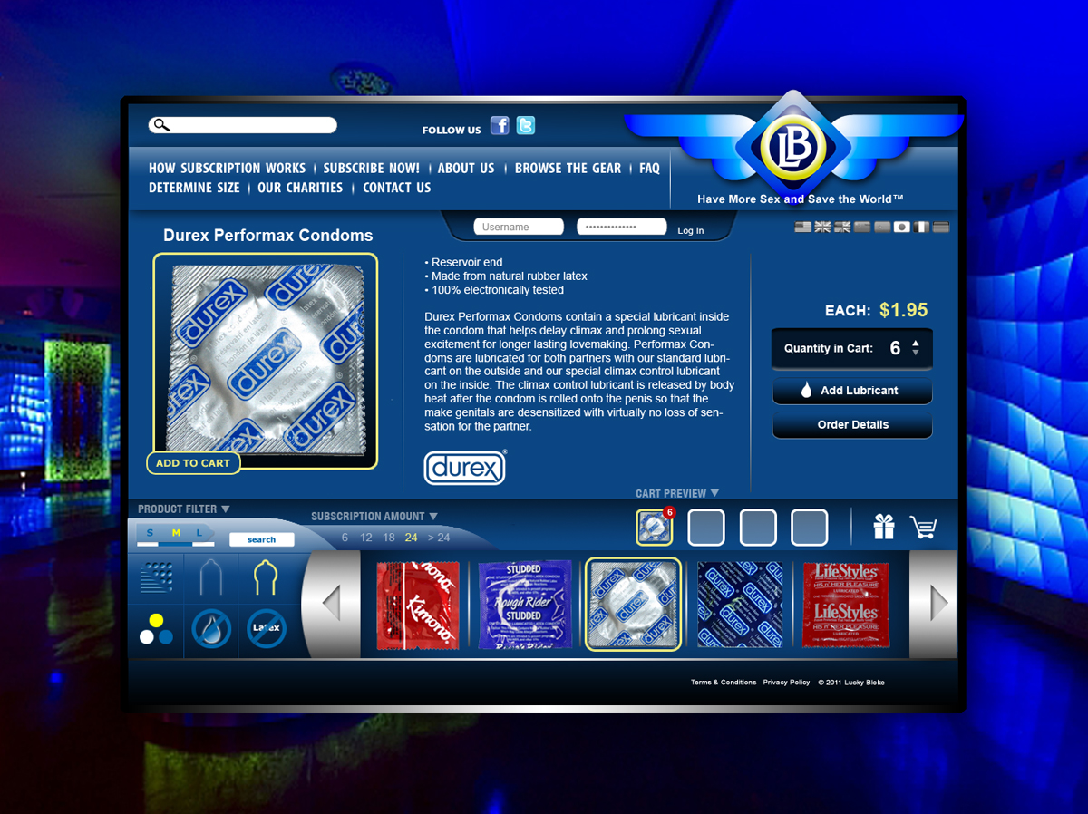Open the shopping cart icon

click(x=924, y=527)
